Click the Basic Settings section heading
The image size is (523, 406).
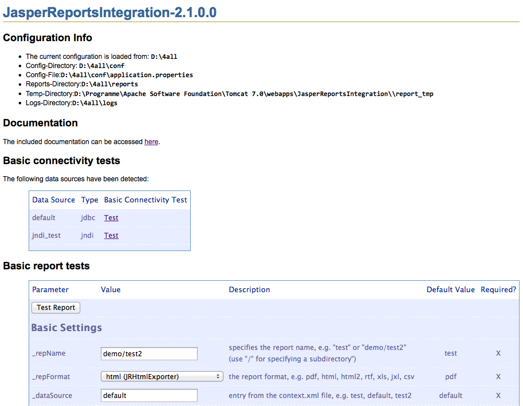coord(66,328)
